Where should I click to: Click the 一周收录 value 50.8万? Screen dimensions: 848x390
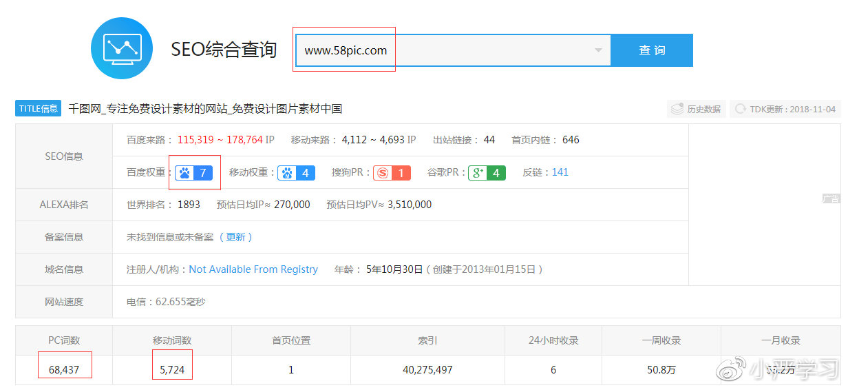coord(661,370)
